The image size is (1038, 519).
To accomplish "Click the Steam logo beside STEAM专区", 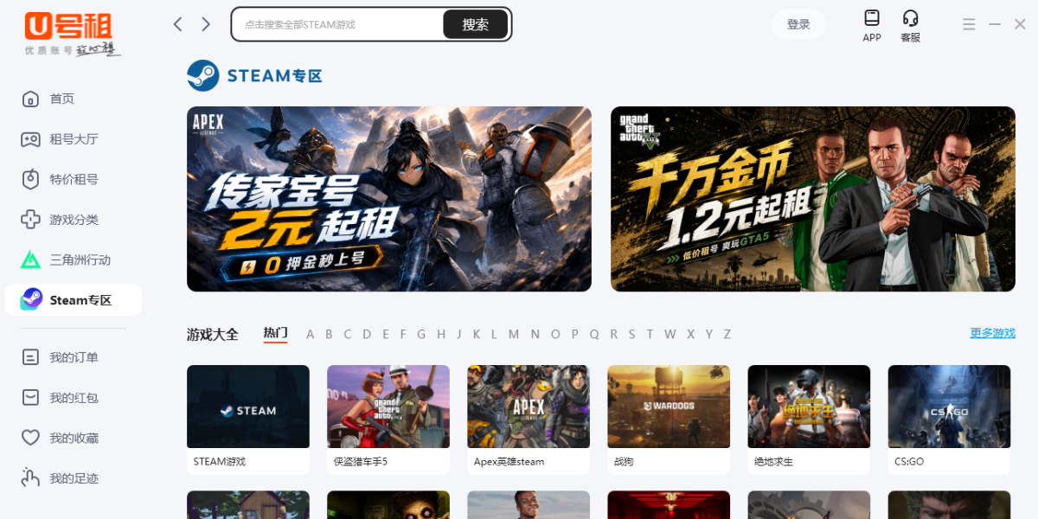I will (x=203, y=75).
